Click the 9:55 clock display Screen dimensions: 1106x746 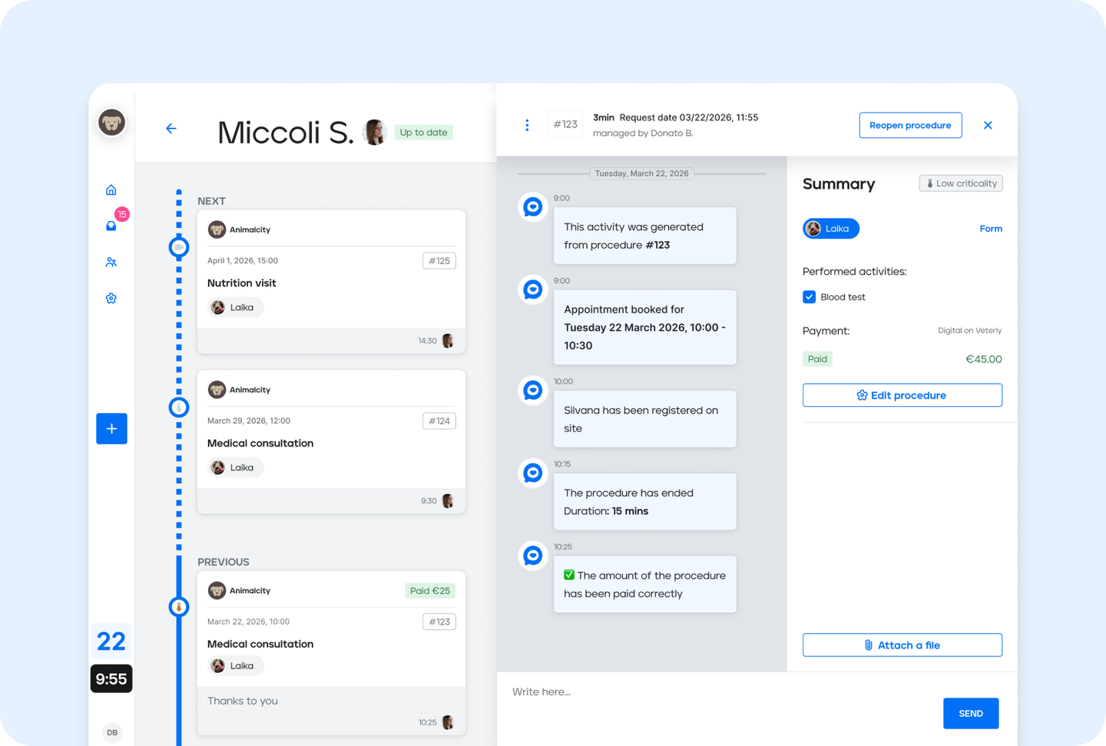coord(111,678)
